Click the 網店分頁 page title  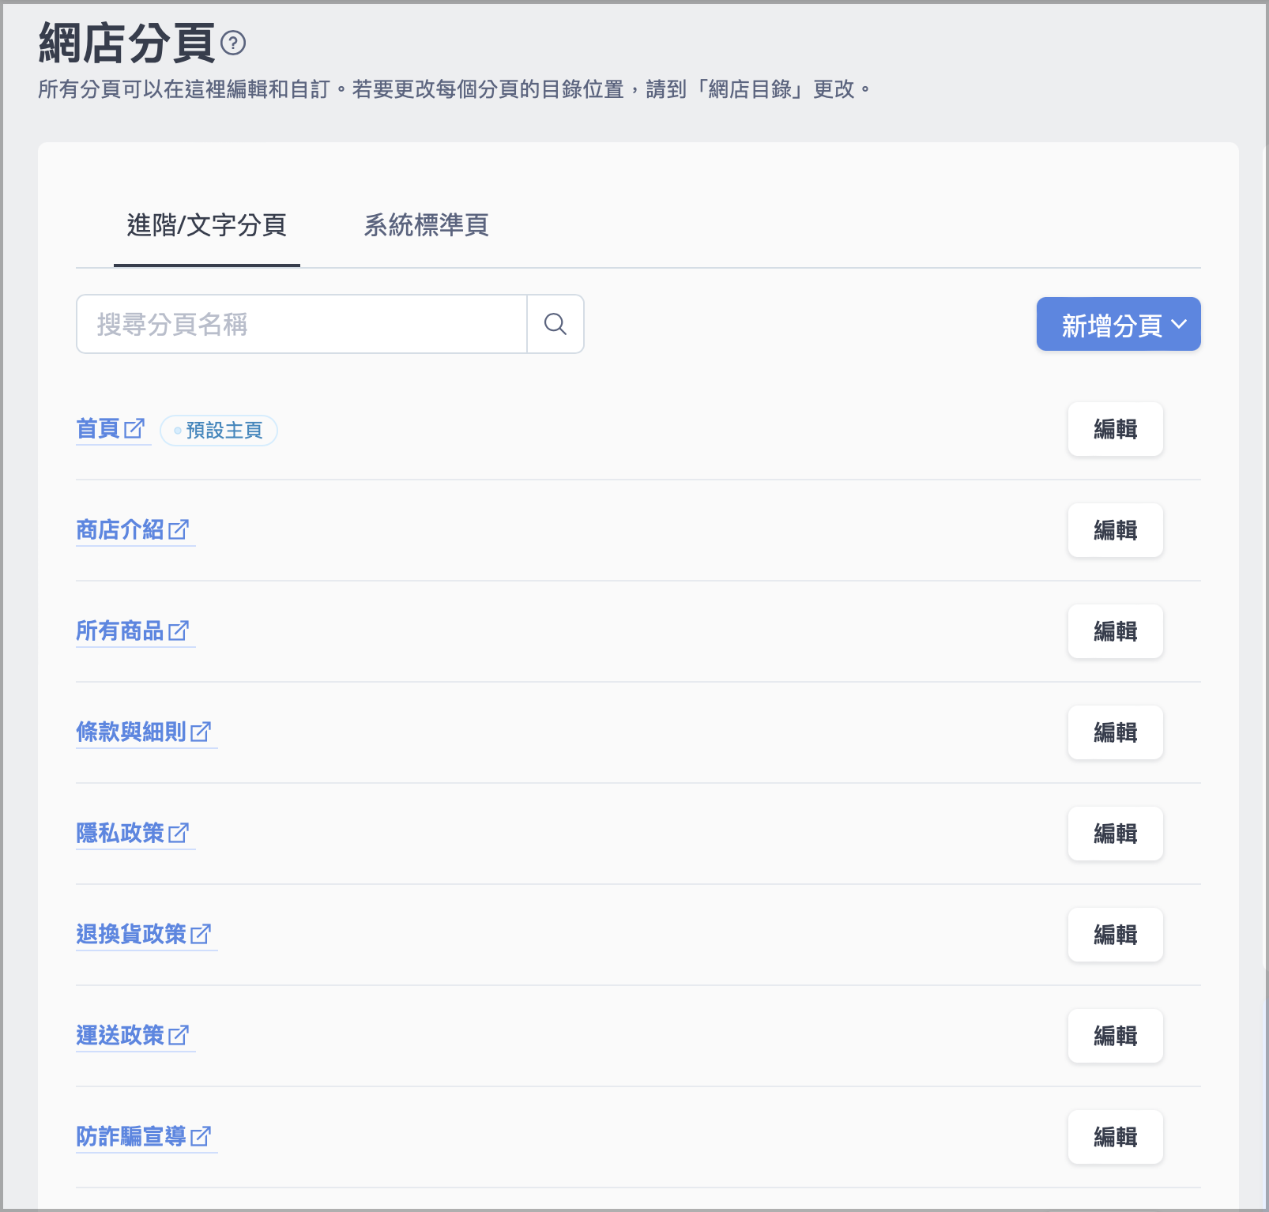126,43
